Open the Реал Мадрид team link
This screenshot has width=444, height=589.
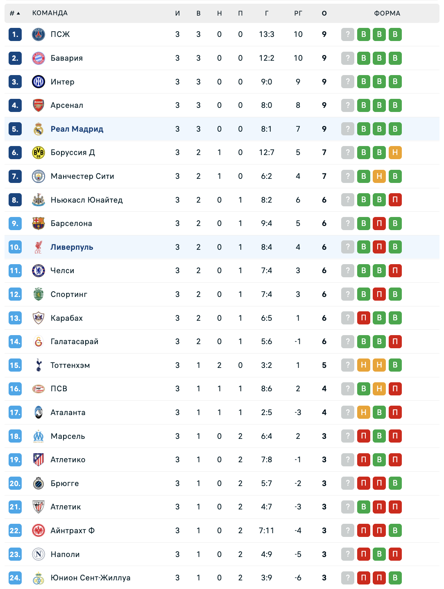(77, 129)
